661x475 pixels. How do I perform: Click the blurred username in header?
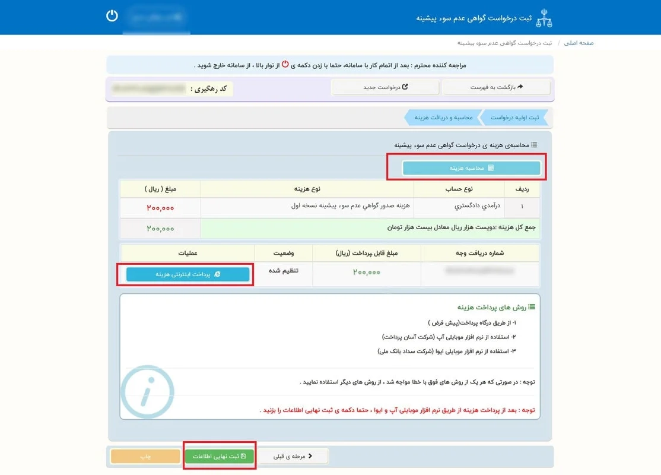click(x=157, y=17)
